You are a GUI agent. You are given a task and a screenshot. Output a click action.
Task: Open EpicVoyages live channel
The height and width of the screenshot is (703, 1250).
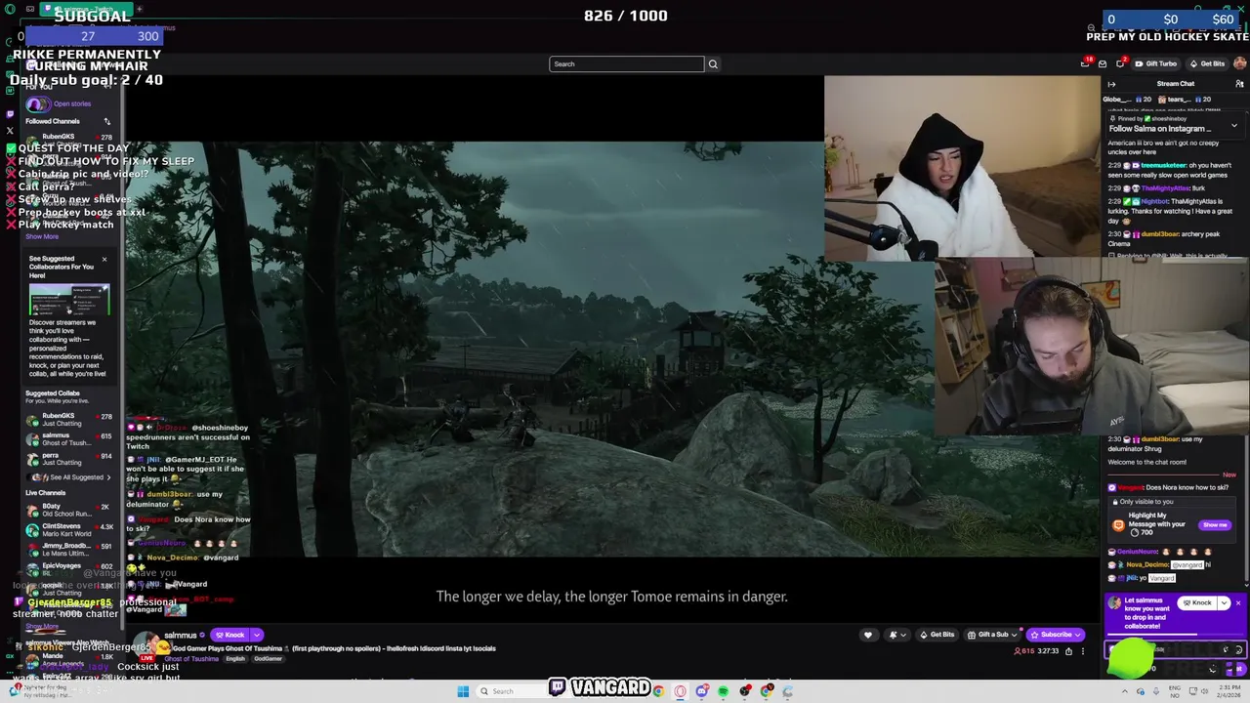pos(68,569)
